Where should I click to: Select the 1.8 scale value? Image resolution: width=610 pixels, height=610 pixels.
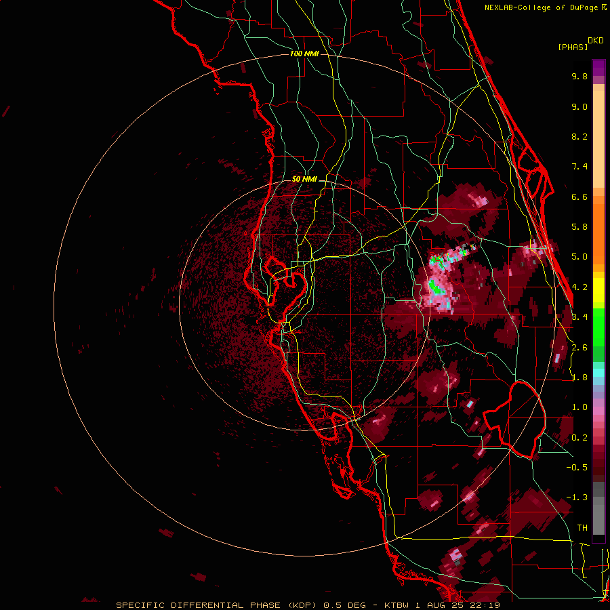pos(579,378)
